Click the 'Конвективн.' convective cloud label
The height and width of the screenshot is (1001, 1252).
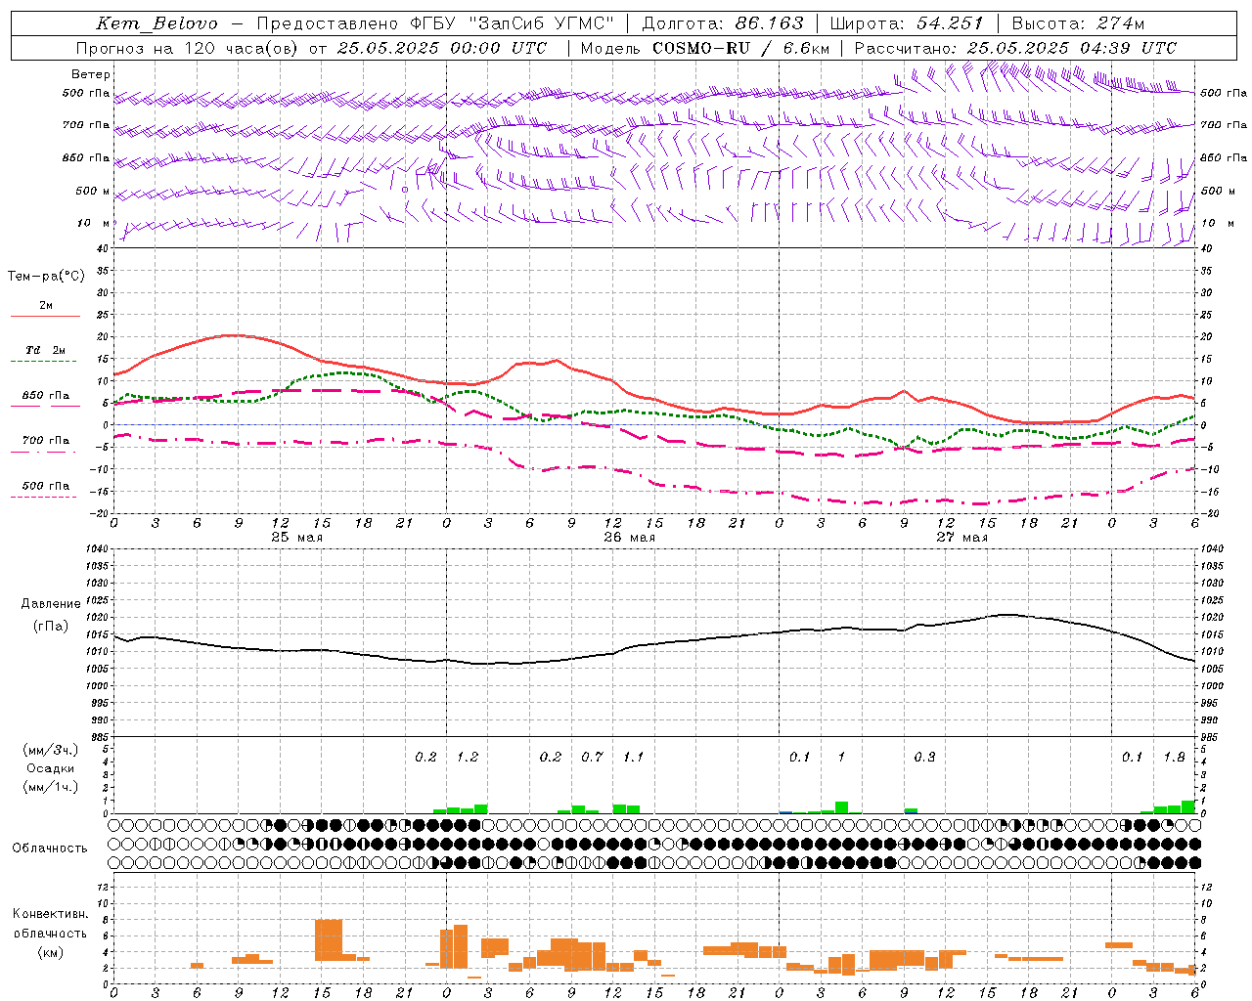click(50, 914)
